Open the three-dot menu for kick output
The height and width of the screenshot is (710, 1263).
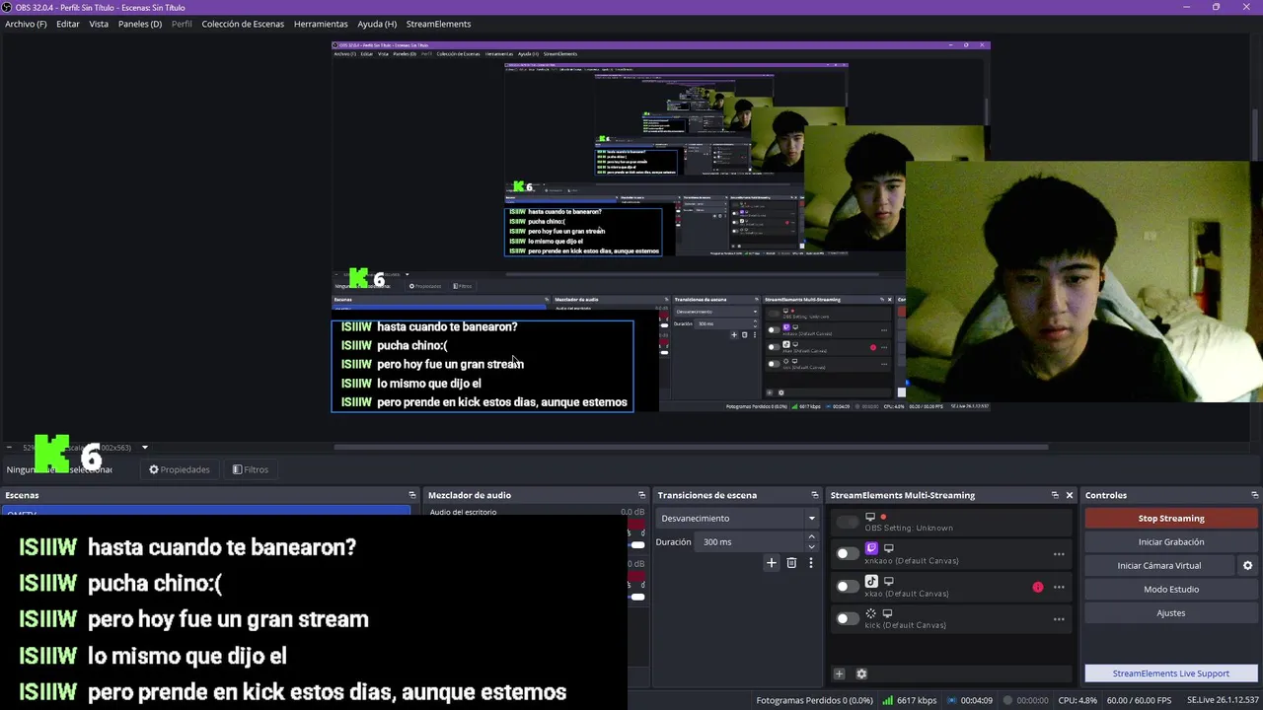[x=1059, y=619]
